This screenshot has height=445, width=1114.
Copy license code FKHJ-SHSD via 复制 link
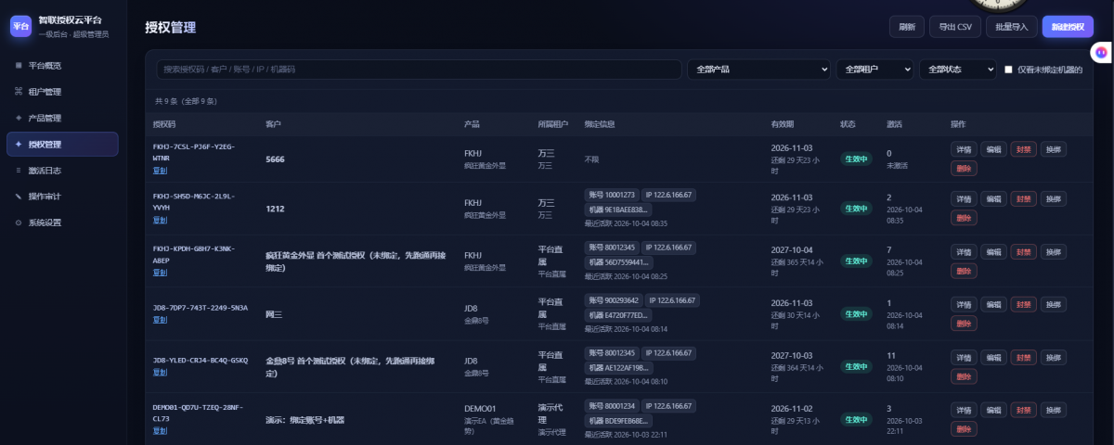[161, 220]
